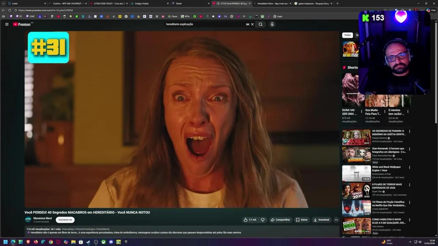Open the guide menu with the hamburger icon

coord(7,24)
